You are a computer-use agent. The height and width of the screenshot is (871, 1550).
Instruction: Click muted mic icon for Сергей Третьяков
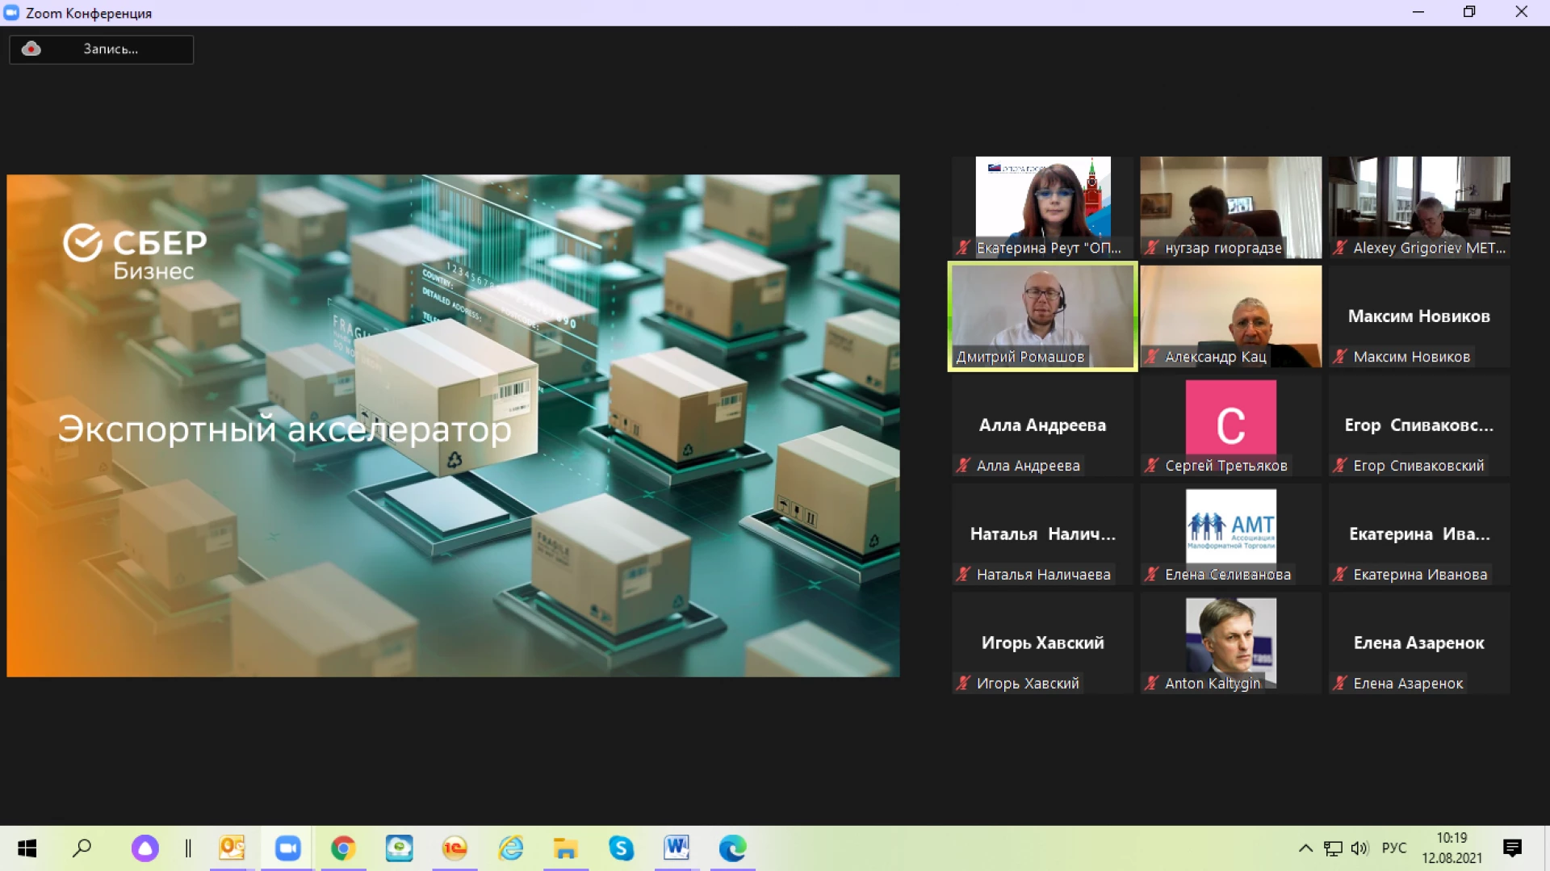[x=1152, y=466]
